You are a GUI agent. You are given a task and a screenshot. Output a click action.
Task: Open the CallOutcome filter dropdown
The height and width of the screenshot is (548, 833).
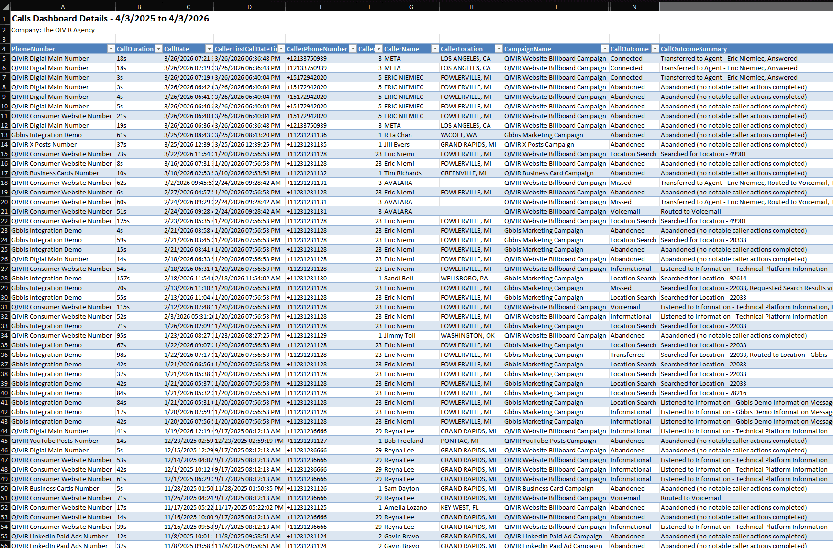[654, 49]
